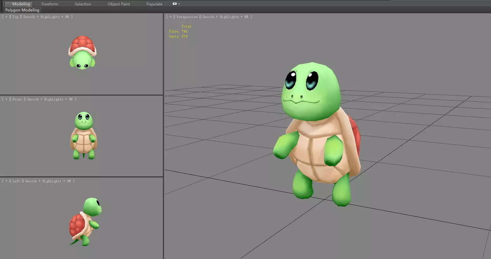
Task: Open the Front viewport plus menu
Action: coord(6,99)
